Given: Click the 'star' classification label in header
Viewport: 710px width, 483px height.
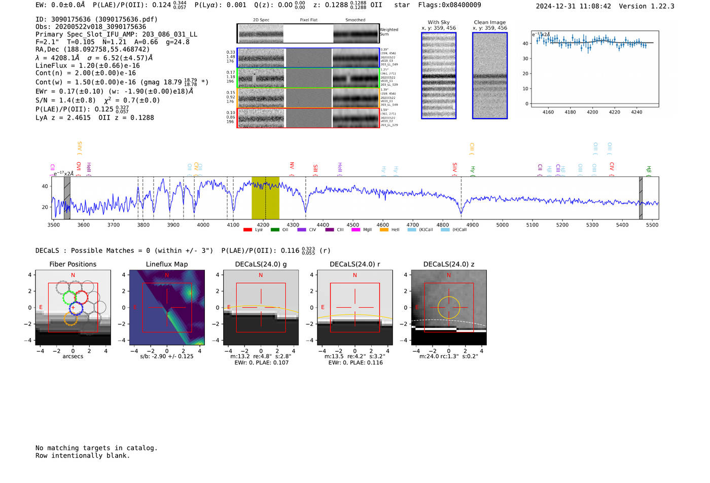Looking at the screenshot, I should 402,5.
